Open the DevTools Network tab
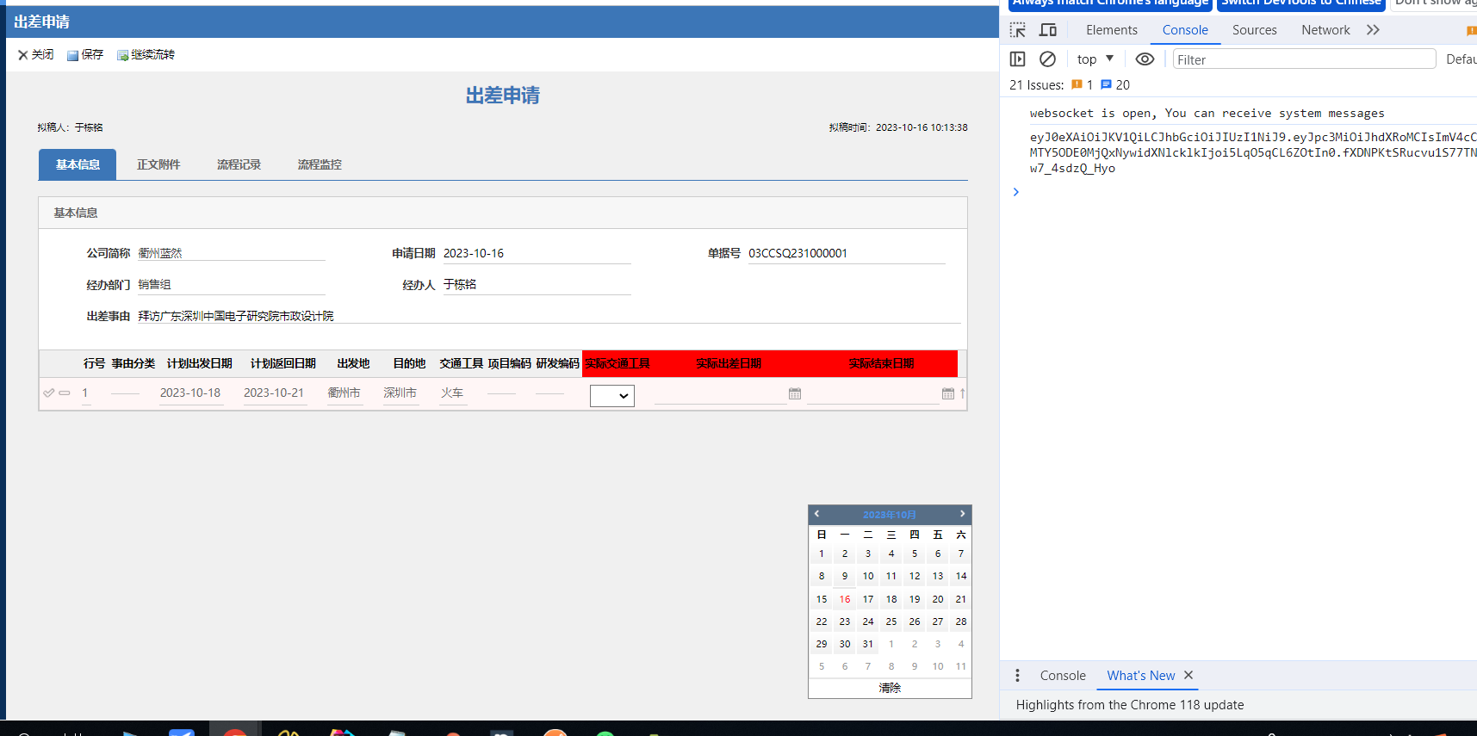1477x736 pixels. coord(1326,30)
